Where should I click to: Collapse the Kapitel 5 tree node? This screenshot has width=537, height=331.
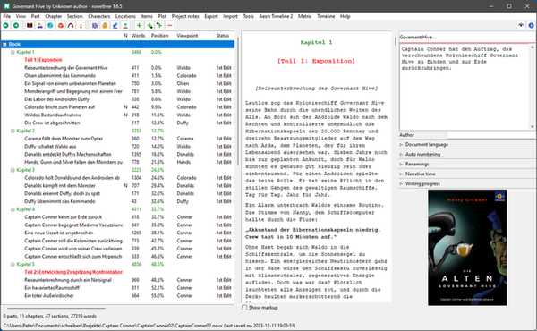tap(13, 264)
